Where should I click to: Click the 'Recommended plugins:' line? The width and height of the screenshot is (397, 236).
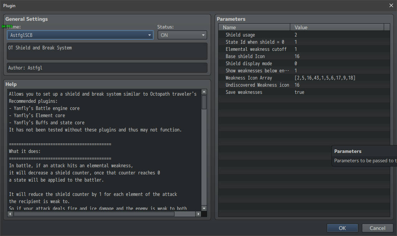[33, 101]
